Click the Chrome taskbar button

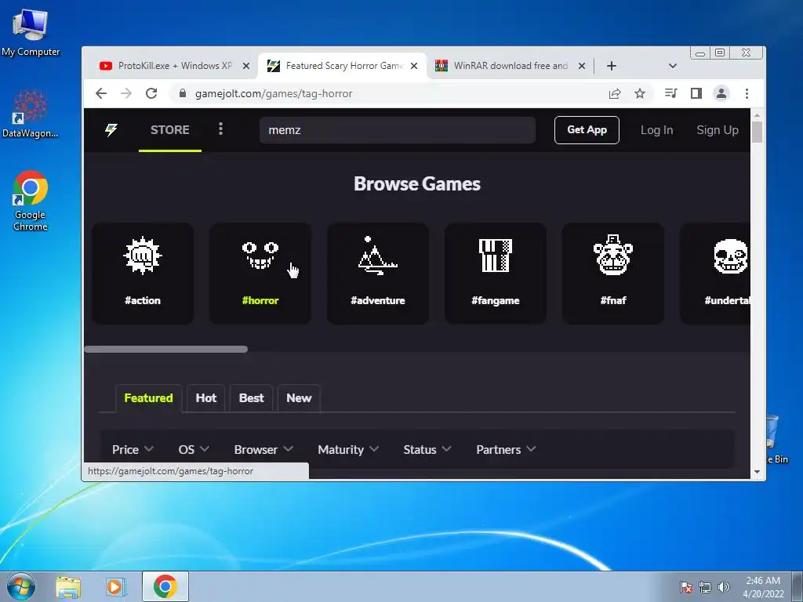[165, 586]
